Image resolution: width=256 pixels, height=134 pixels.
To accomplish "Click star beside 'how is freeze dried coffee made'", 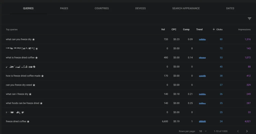I will tap(42, 76).
